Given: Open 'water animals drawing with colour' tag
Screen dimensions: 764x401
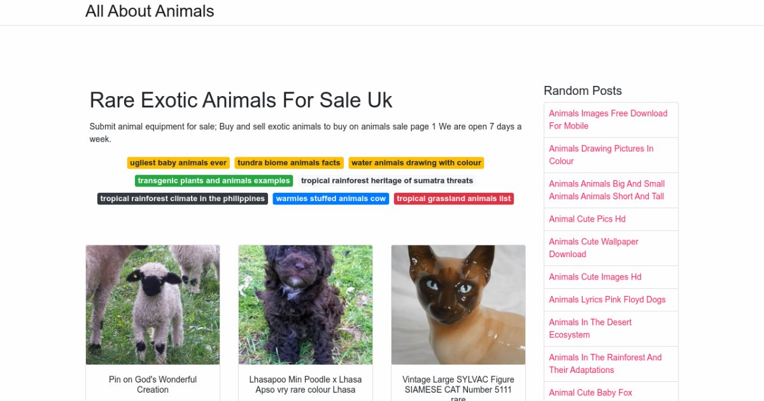Looking at the screenshot, I should [416, 163].
